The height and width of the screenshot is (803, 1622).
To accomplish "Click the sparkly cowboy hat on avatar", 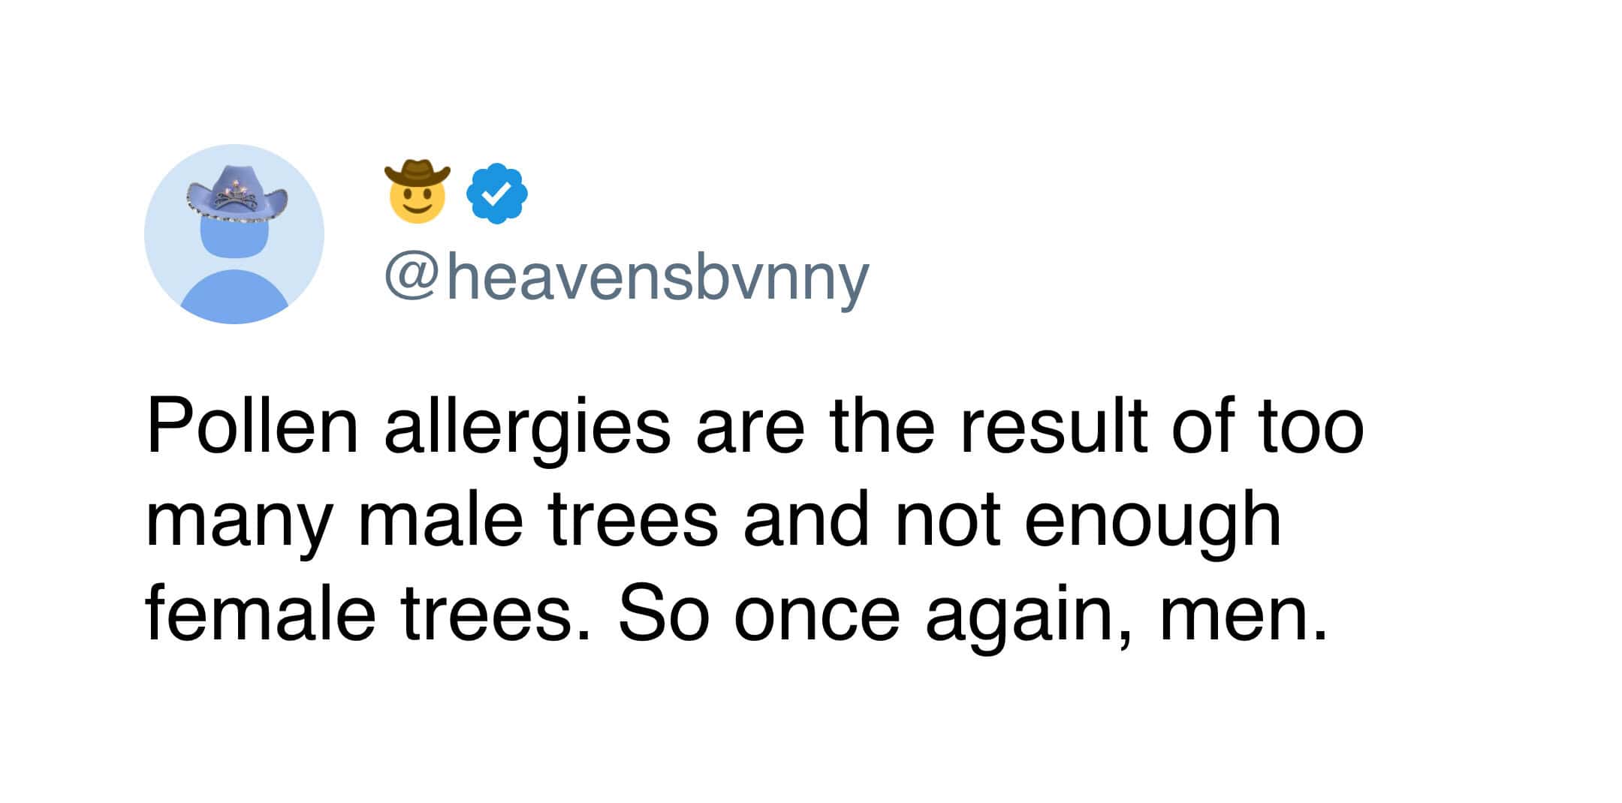I will [236, 195].
